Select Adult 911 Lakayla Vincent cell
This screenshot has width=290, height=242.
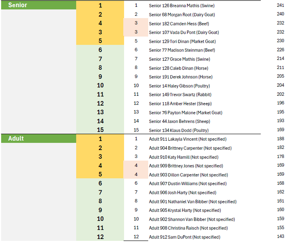pos(187,139)
